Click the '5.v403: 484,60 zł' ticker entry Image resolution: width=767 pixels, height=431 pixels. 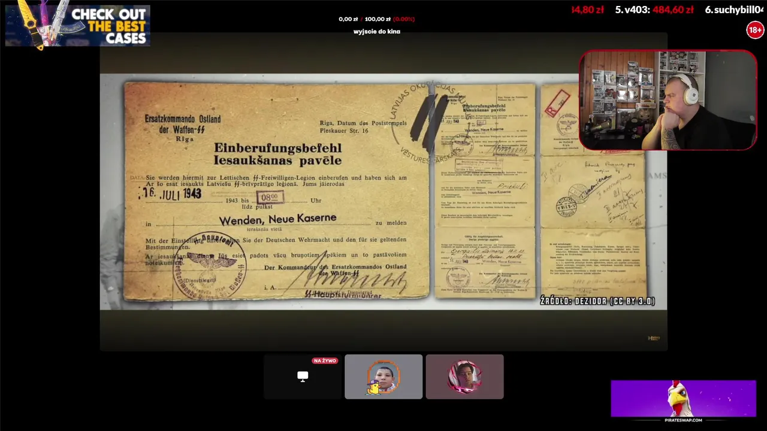(654, 10)
